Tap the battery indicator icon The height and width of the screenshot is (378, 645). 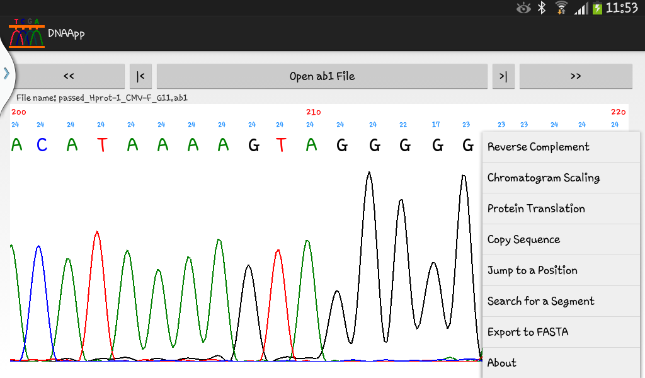coord(596,8)
